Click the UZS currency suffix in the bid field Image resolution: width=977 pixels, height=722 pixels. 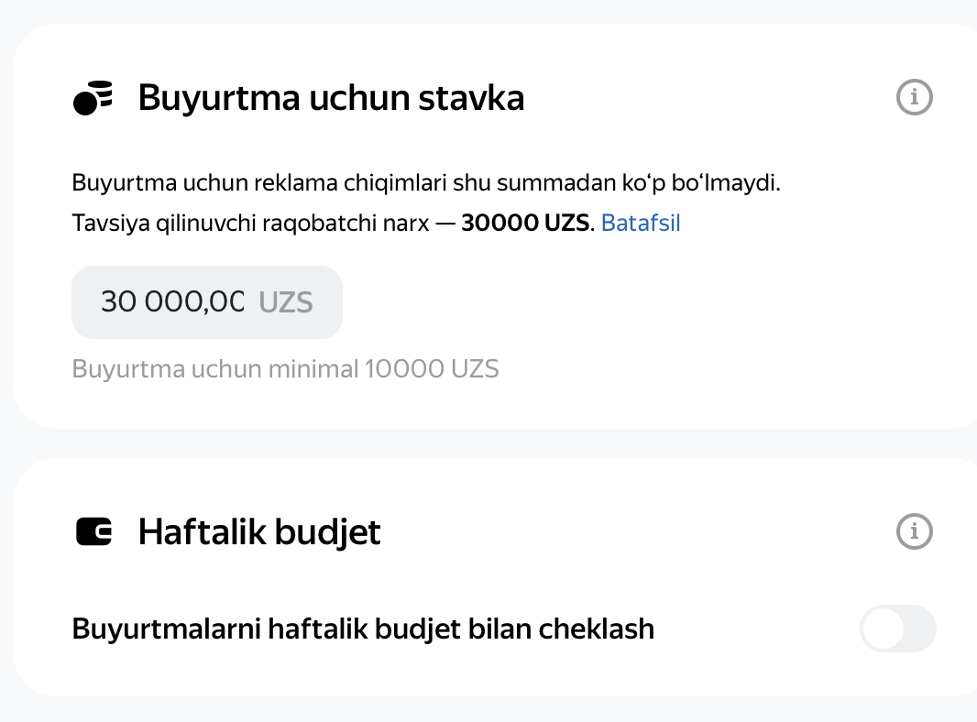coord(286,302)
